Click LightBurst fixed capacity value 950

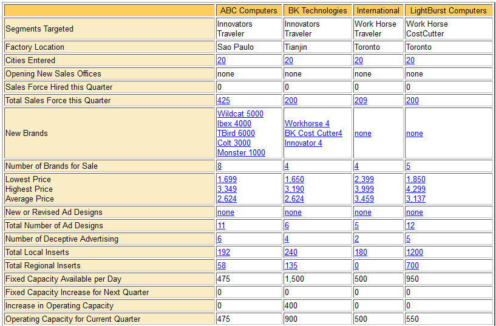point(412,279)
